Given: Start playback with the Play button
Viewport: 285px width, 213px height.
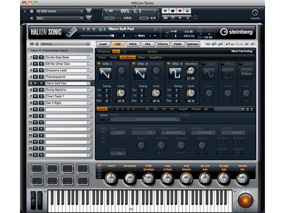Looking at the screenshot, I should tap(165, 11).
